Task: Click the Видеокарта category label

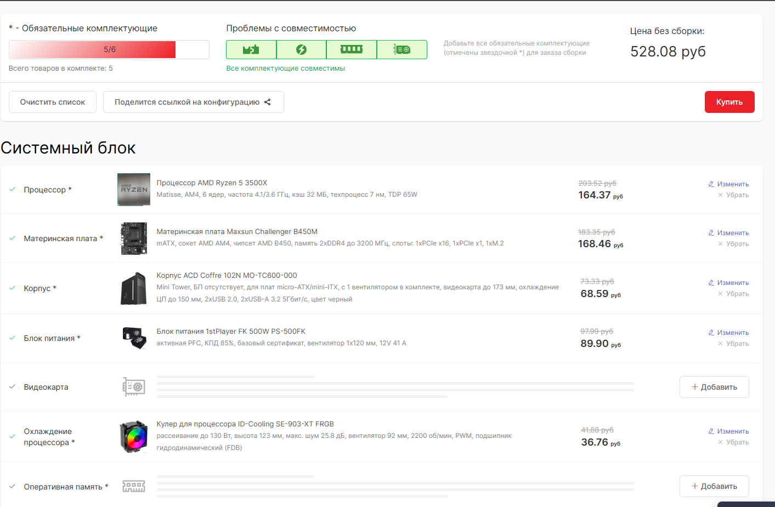Action: [x=46, y=387]
